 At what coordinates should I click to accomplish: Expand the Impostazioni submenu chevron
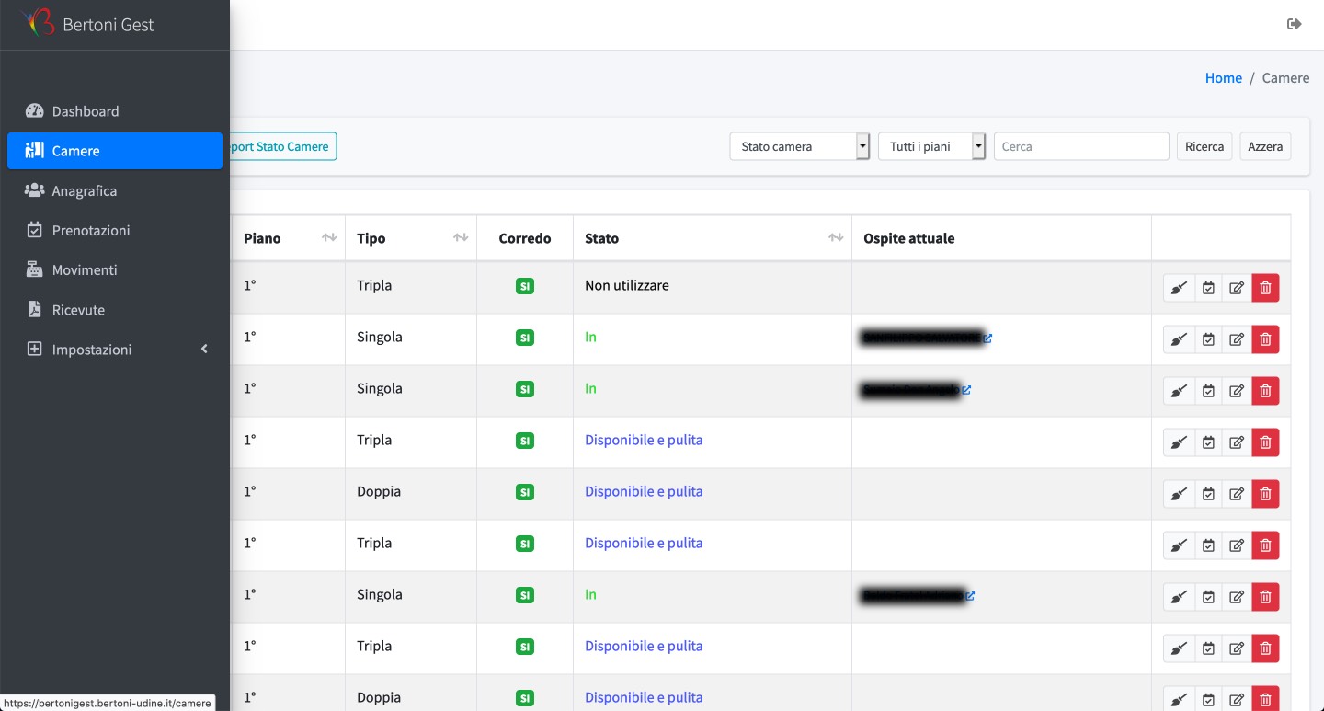pos(204,350)
